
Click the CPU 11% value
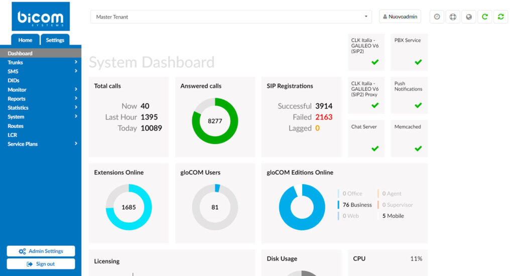(416, 258)
